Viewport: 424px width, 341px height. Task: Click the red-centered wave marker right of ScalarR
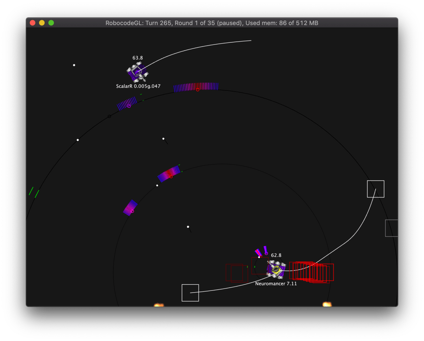point(196,87)
